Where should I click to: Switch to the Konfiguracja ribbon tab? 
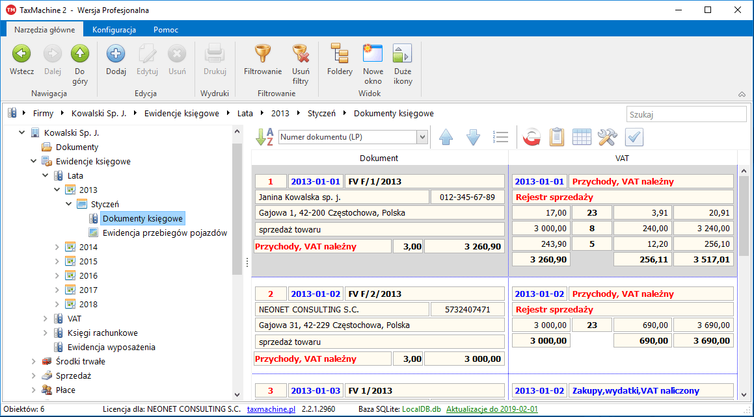tap(114, 30)
